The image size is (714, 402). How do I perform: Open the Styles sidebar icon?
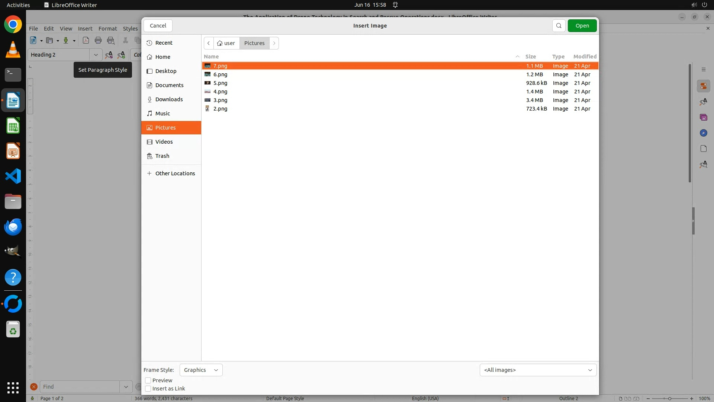(703, 102)
